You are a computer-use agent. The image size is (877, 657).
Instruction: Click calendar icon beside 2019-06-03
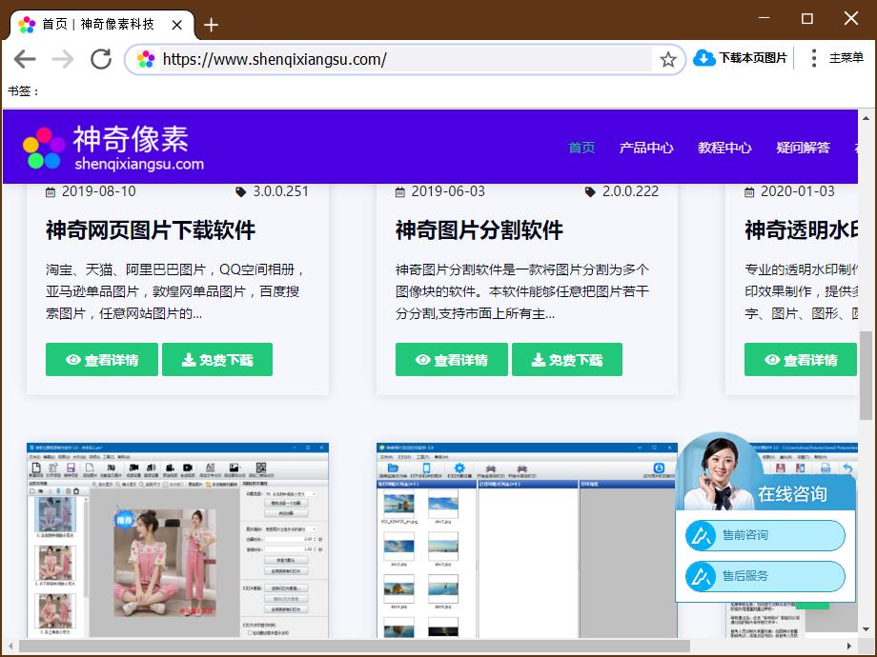[400, 192]
